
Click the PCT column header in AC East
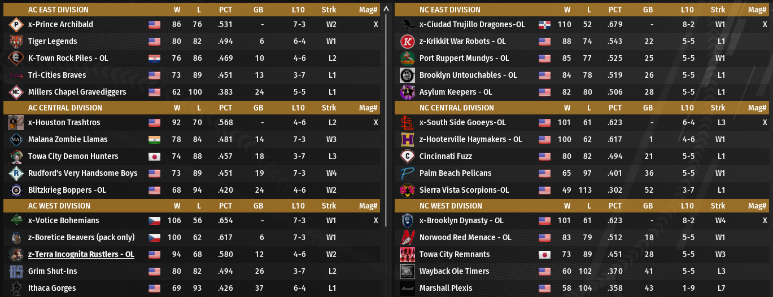(225, 10)
